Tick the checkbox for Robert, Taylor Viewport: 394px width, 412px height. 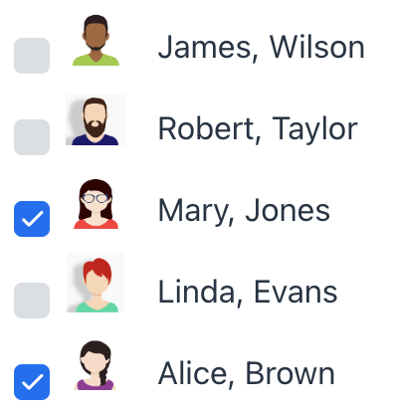click(32, 137)
